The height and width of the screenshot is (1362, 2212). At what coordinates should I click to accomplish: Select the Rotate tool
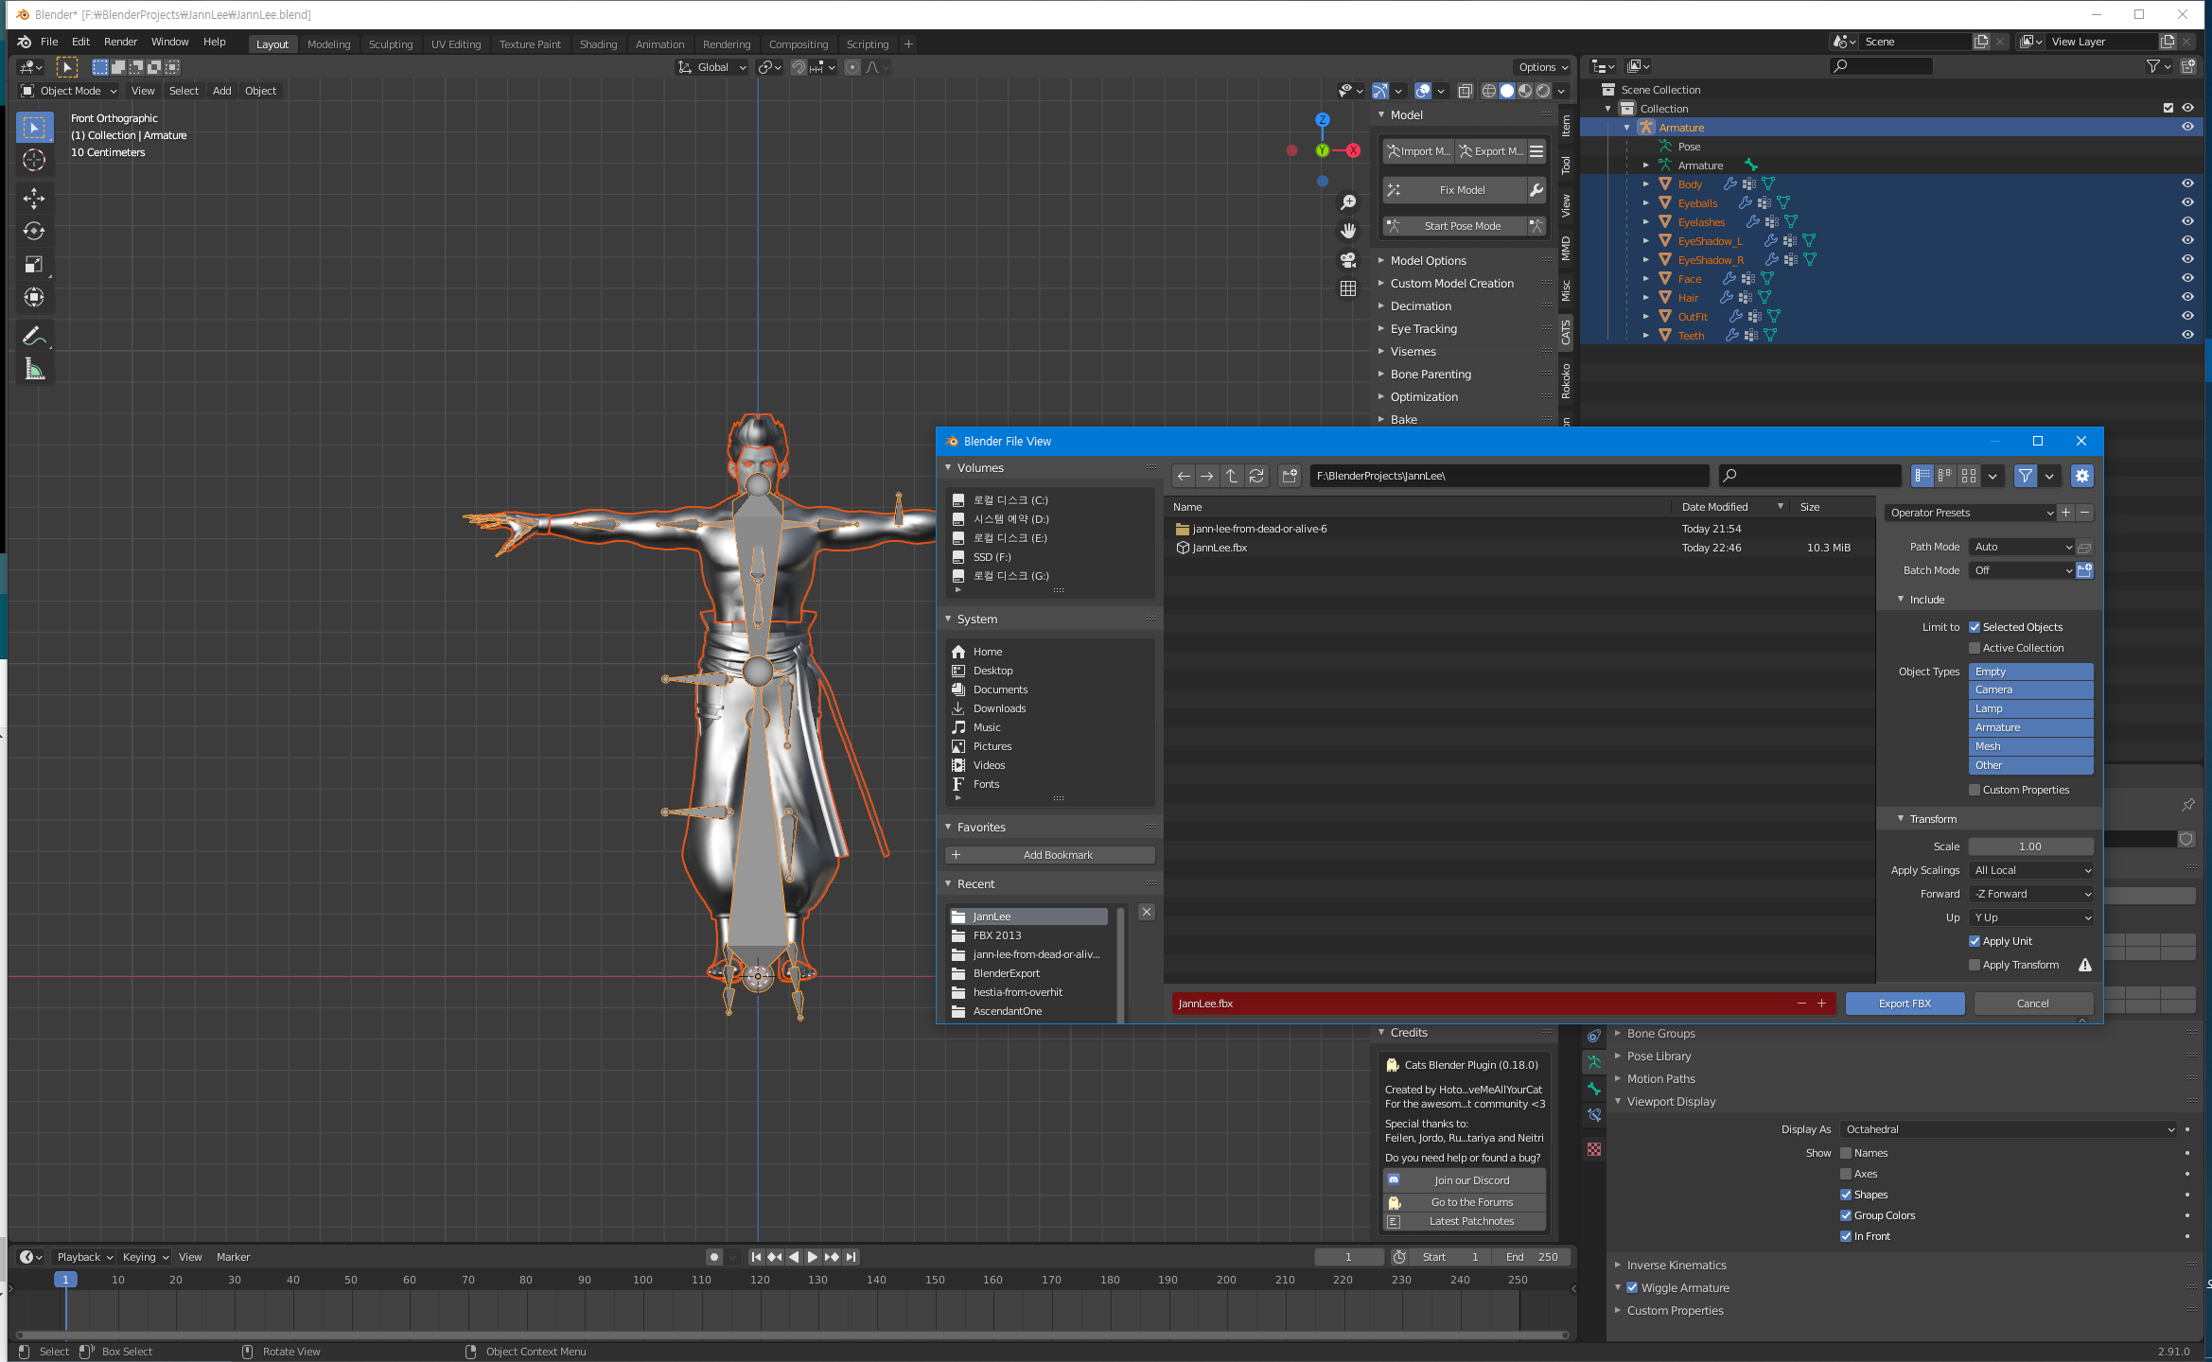tap(34, 231)
